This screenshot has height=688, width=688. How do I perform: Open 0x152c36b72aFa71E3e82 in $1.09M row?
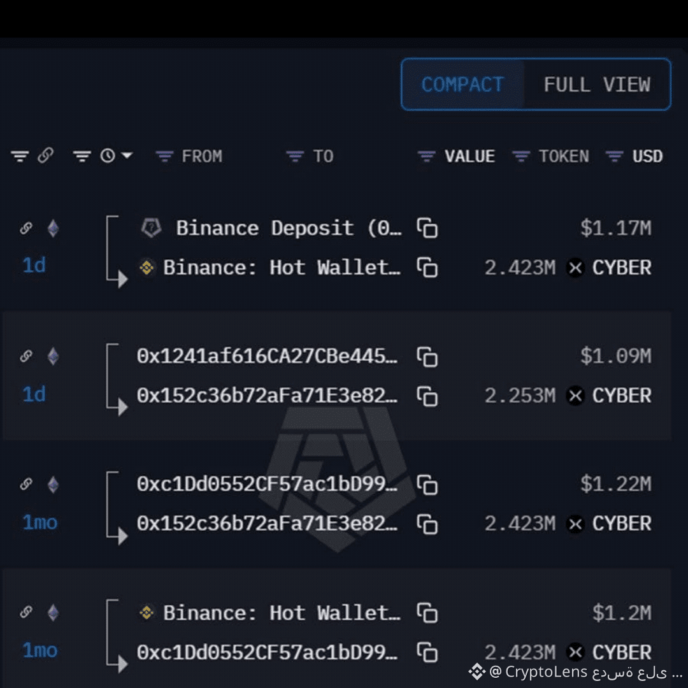click(x=267, y=396)
